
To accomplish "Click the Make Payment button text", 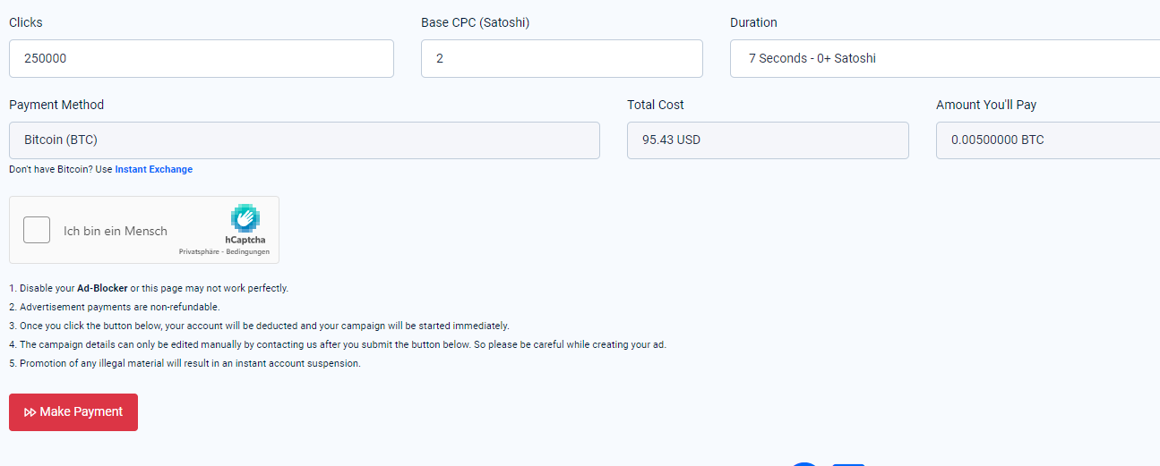I will [x=82, y=412].
